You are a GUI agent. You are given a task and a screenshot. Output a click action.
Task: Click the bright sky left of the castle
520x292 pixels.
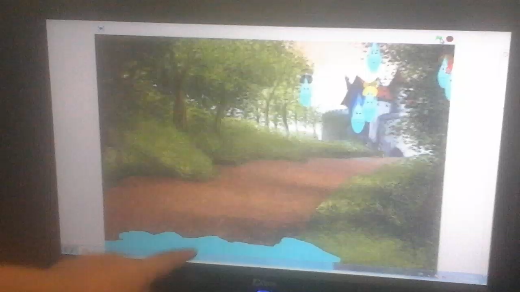pos(329,81)
